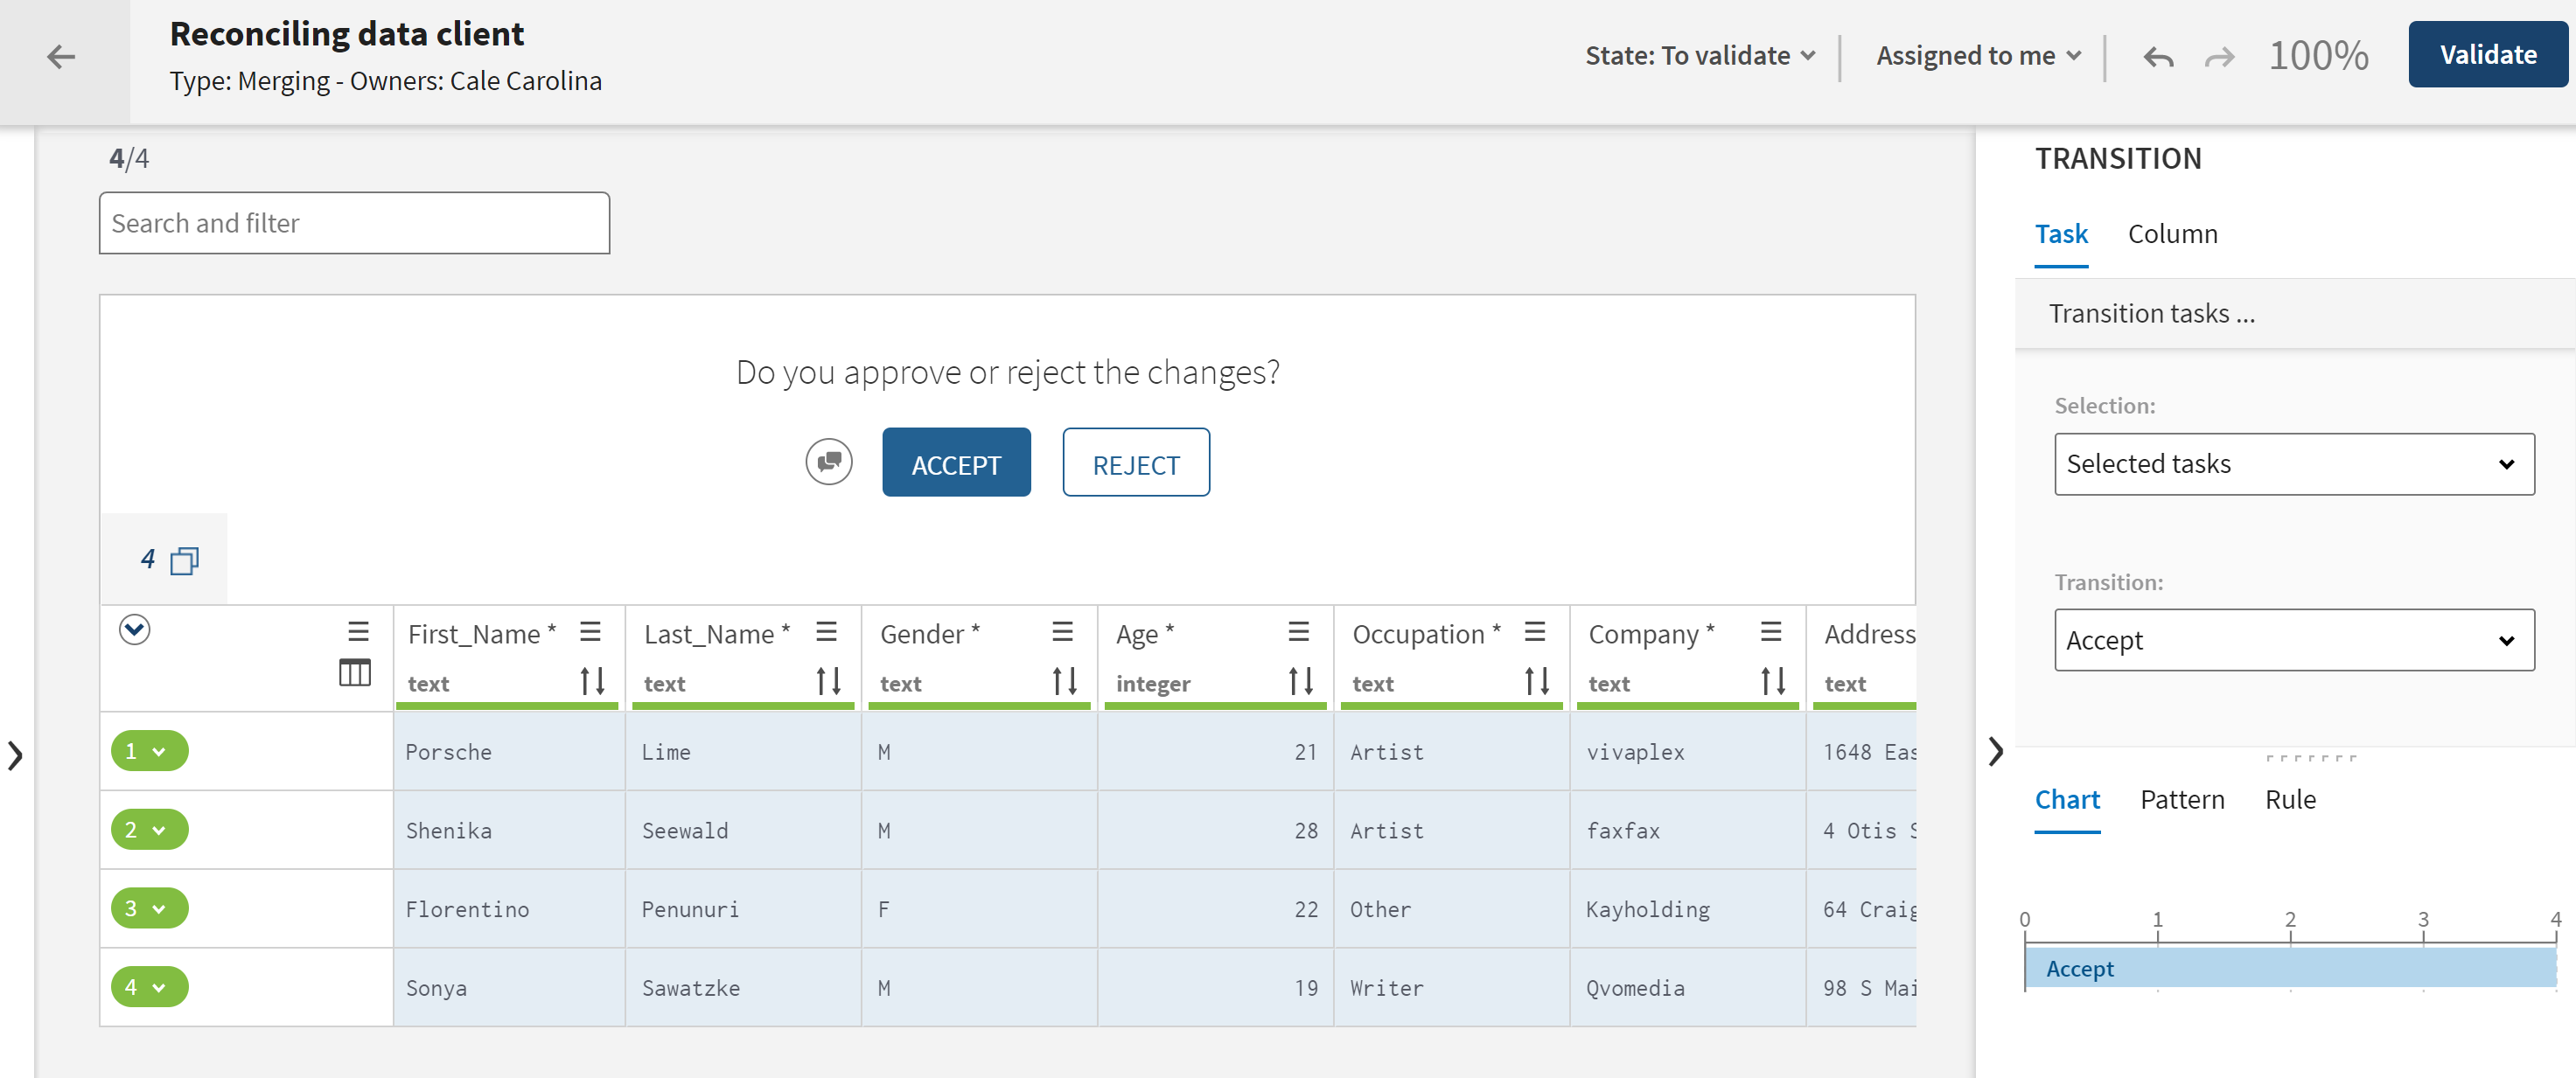Click the REJECT button to deny changes
Viewport: 2576px width, 1078px height.
[1137, 463]
